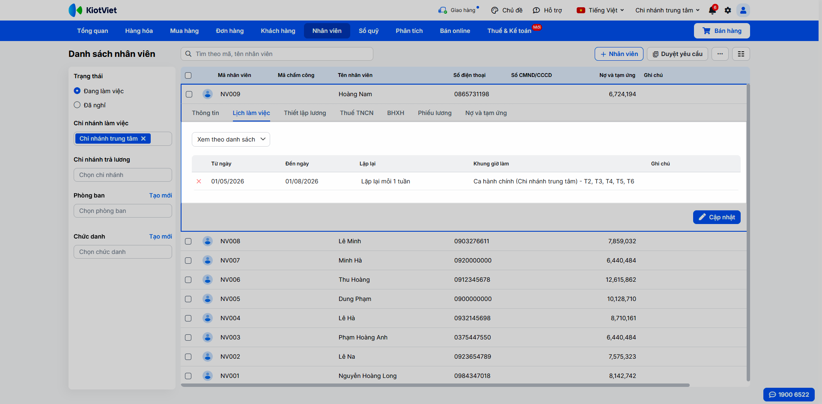Open the Sổ quỹ menu
This screenshot has height=404, width=822.
(369, 31)
